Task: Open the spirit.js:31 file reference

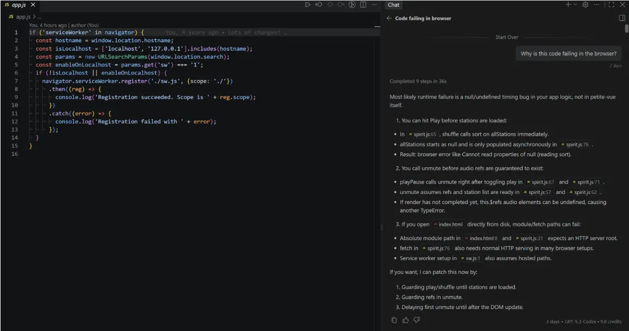Action: pos(529,238)
